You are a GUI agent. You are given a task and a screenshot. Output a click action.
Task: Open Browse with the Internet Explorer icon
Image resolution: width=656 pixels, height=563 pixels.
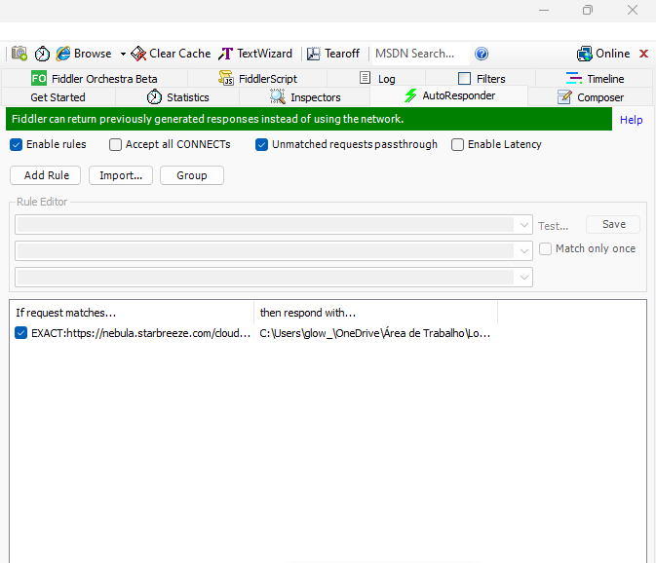84,54
